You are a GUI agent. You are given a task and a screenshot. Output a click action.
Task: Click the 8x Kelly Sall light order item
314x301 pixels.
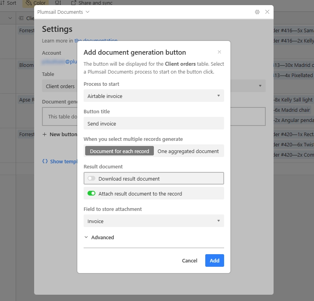pyautogui.click(x=294, y=100)
